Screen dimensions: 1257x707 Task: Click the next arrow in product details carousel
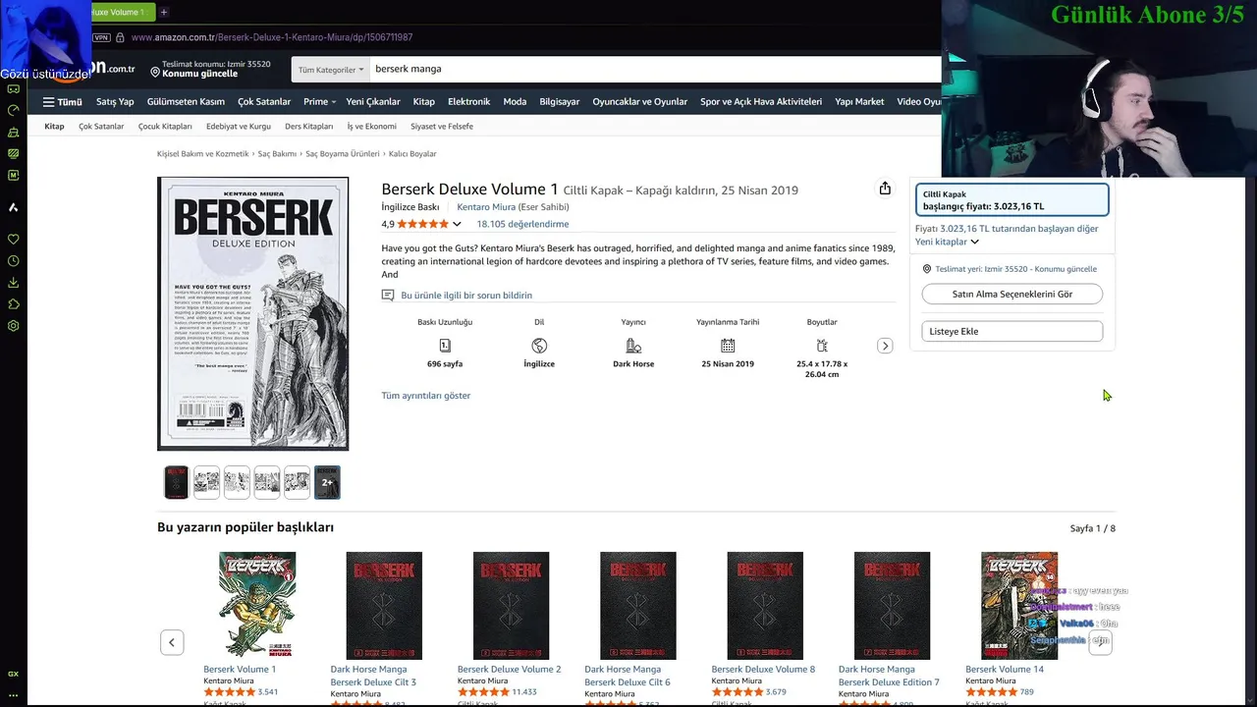[x=885, y=346]
